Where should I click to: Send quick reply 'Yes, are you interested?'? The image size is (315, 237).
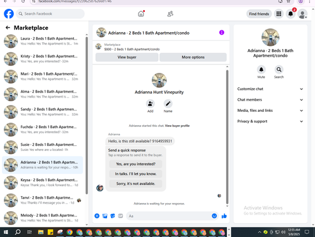pos(135,164)
